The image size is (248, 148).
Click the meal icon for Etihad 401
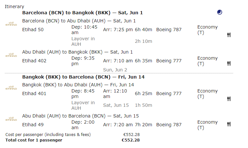coord(229,99)
